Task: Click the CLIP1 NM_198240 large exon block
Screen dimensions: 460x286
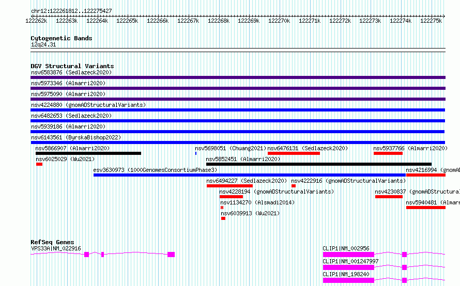Action: [x=348, y=280]
